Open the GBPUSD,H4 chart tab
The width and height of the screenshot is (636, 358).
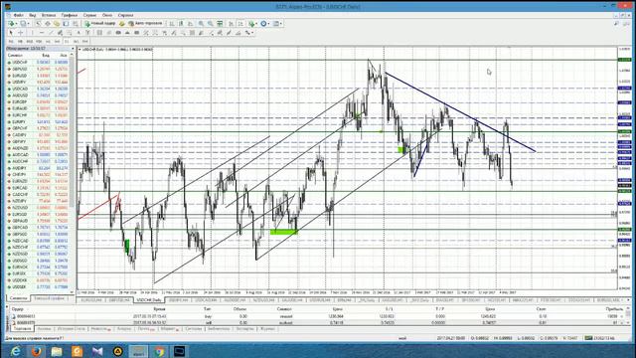pos(120,300)
